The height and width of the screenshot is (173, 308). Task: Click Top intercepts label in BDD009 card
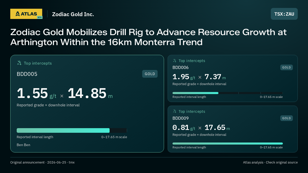pos(192,111)
